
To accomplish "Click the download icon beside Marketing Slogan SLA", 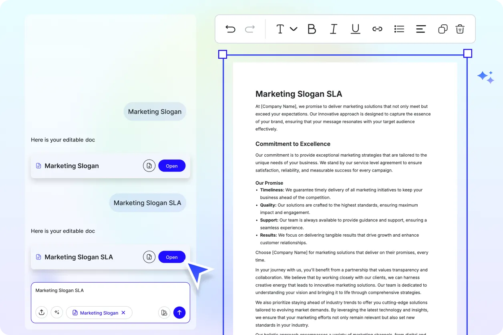I will (x=149, y=257).
